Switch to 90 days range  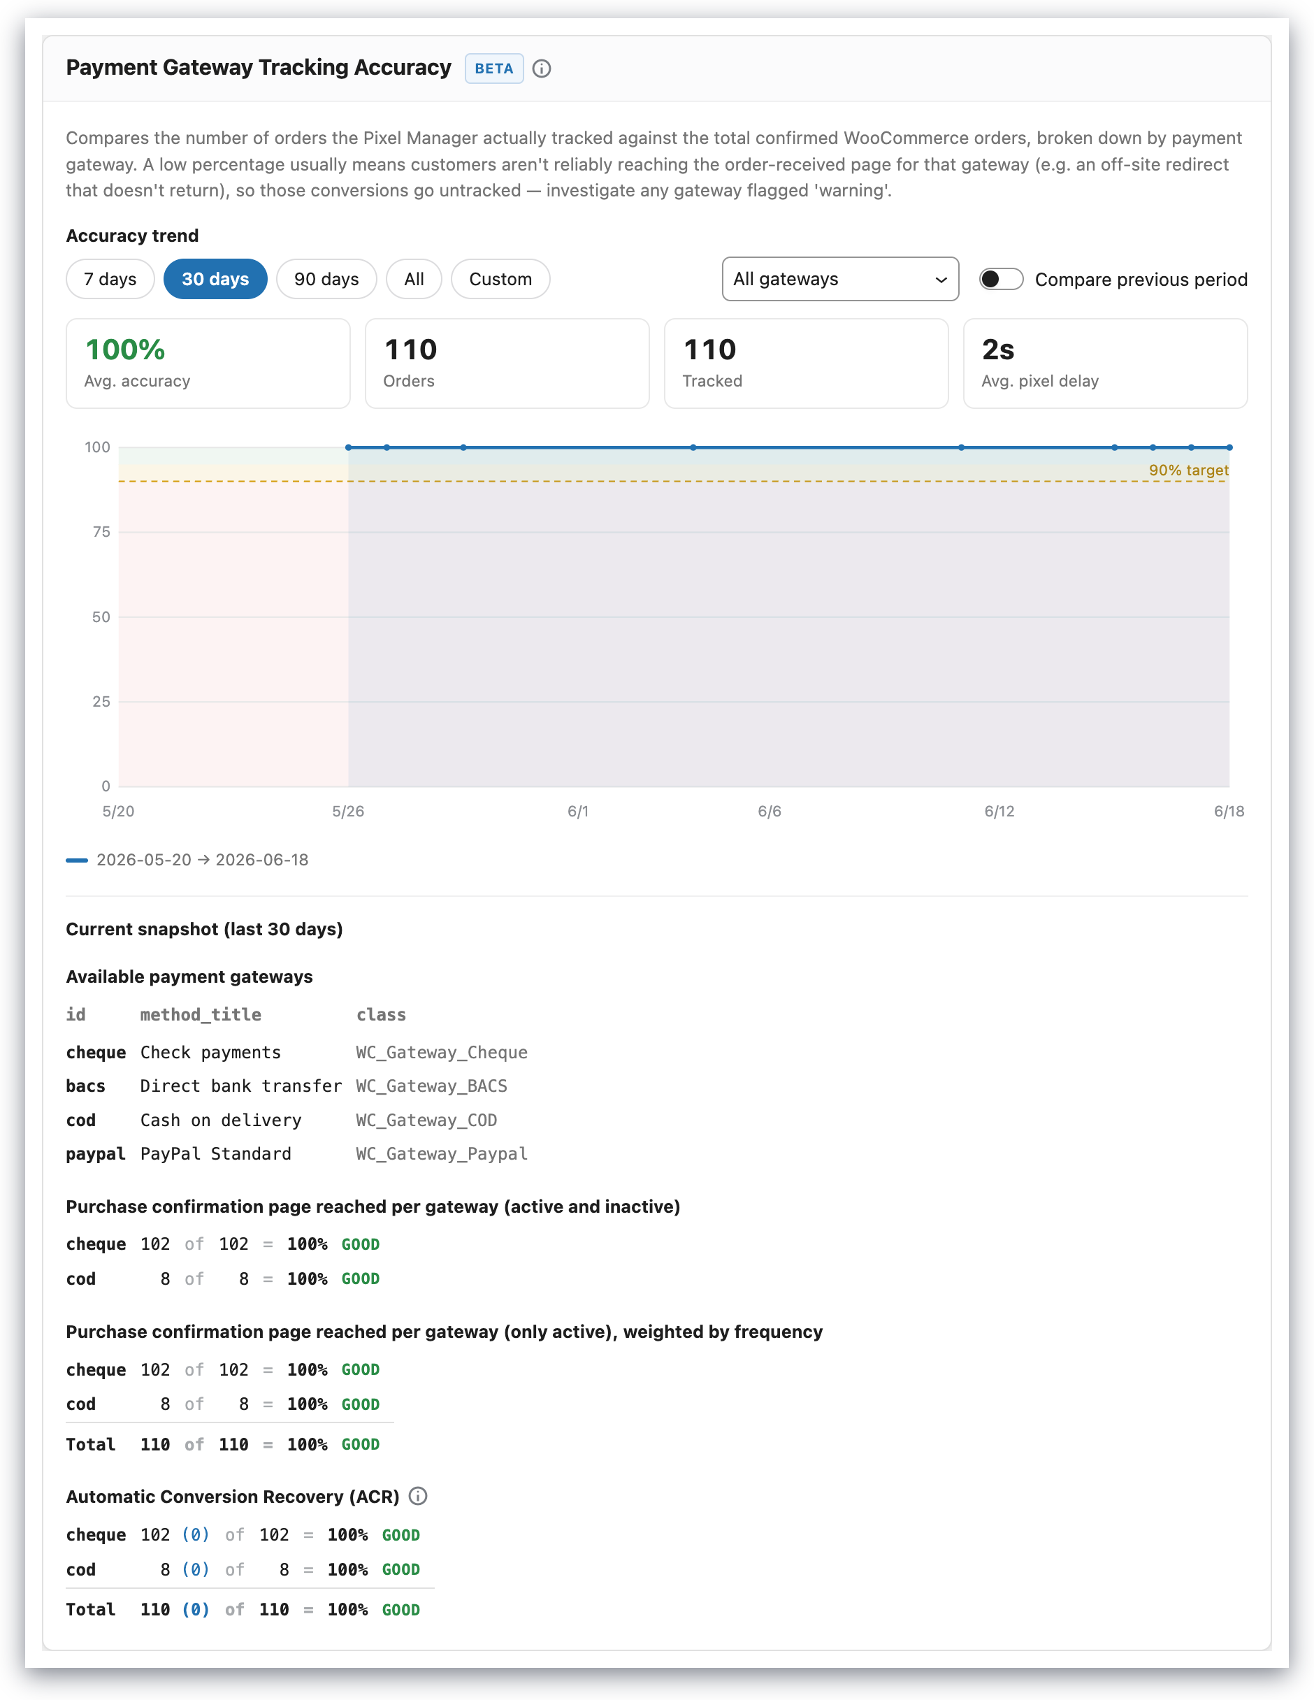point(326,279)
